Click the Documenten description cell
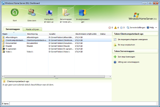The height and width of the screenshot is (107, 160). coord(32,43)
